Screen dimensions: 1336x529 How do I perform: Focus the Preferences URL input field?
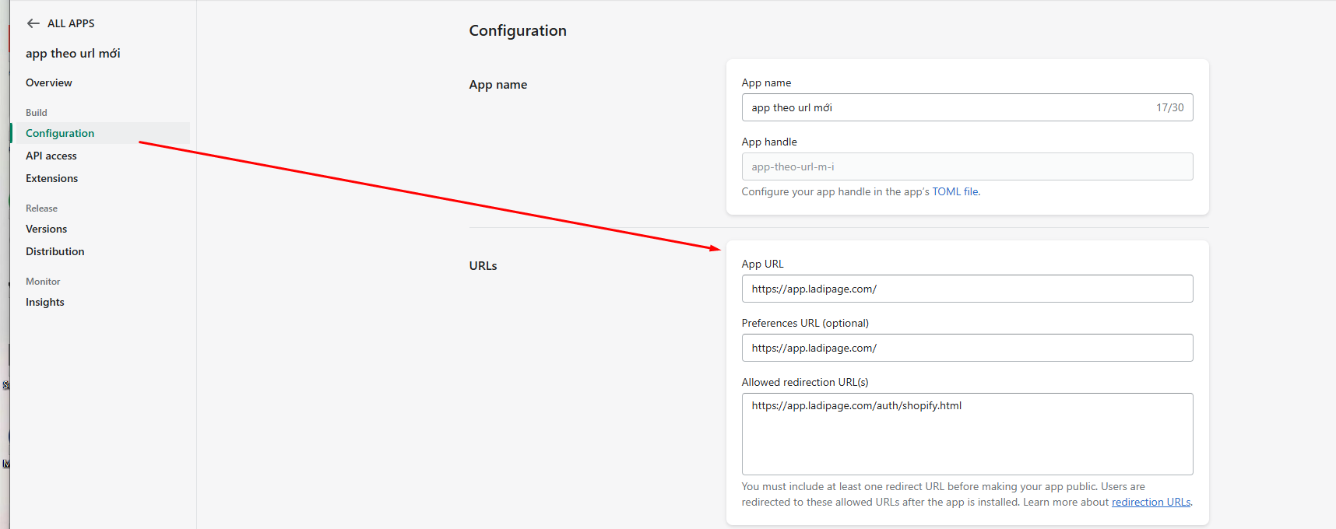coord(967,348)
